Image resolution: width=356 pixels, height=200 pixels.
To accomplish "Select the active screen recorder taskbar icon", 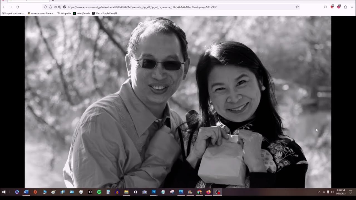I will pyautogui.click(x=217, y=192).
